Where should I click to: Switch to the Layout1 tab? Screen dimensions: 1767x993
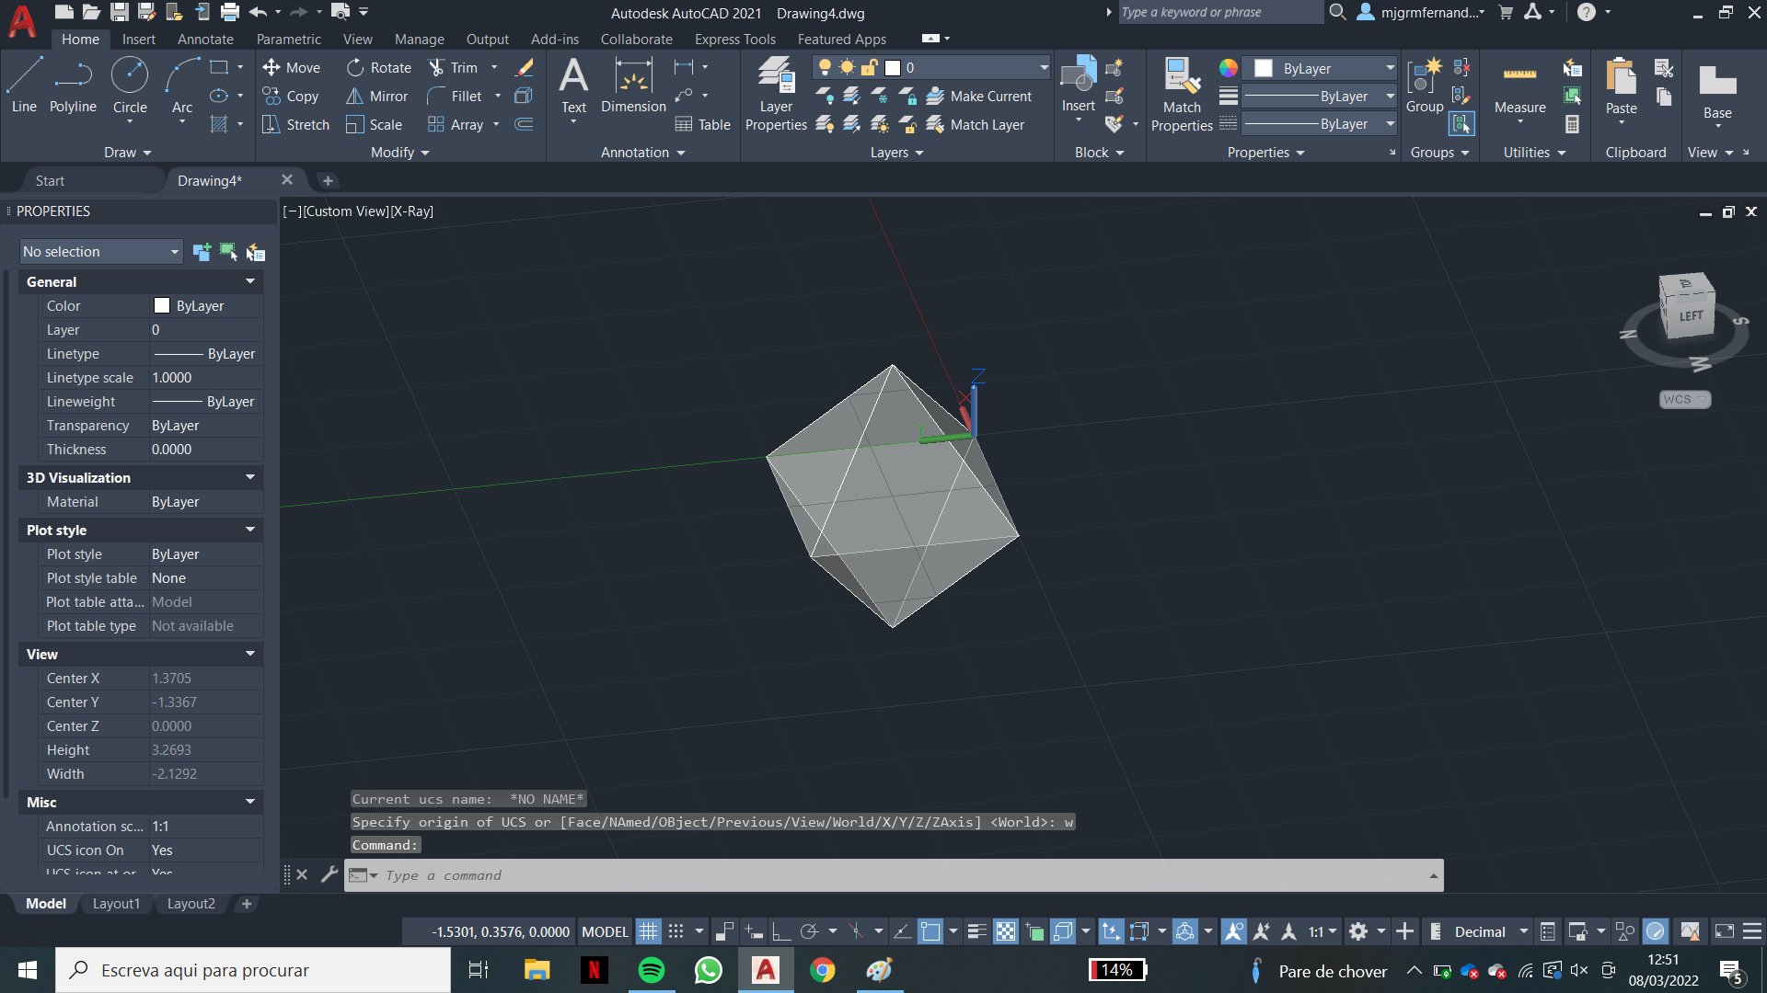pyautogui.click(x=117, y=902)
